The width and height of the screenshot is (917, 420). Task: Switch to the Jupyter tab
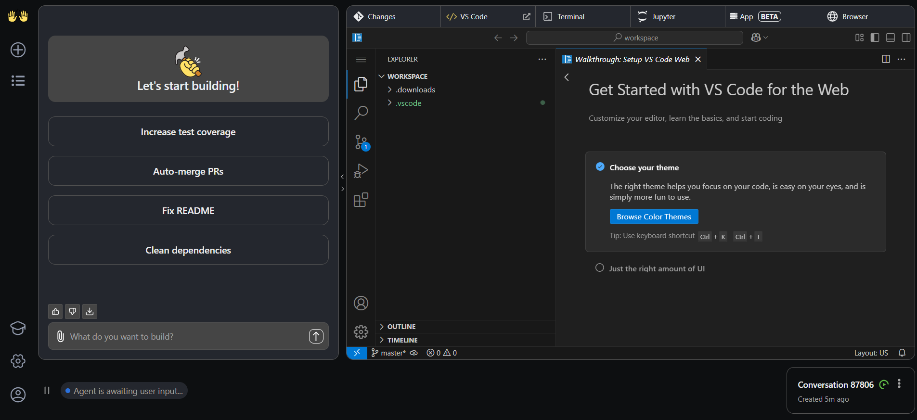point(678,17)
